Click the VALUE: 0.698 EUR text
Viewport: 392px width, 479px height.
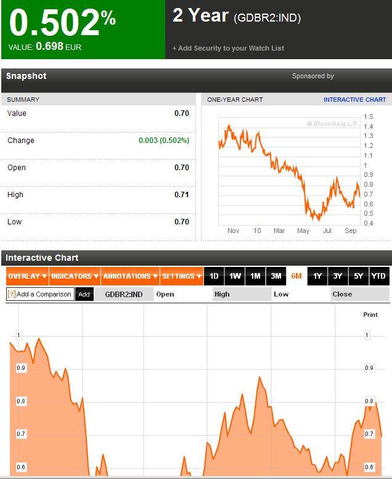(x=45, y=47)
